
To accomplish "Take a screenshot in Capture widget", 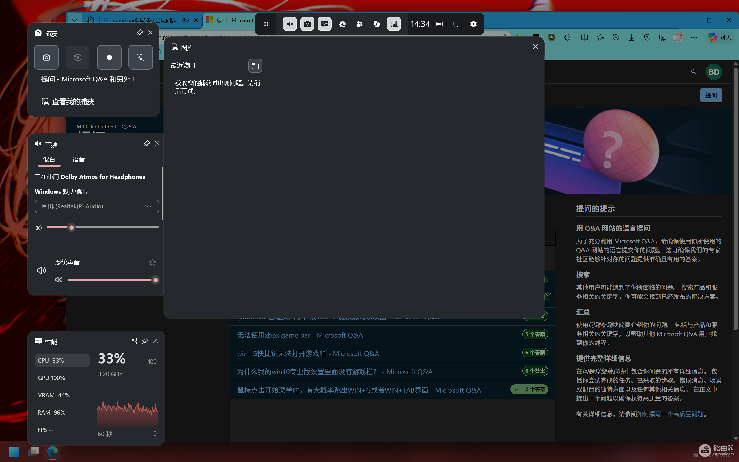I will pyautogui.click(x=46, y=57).
